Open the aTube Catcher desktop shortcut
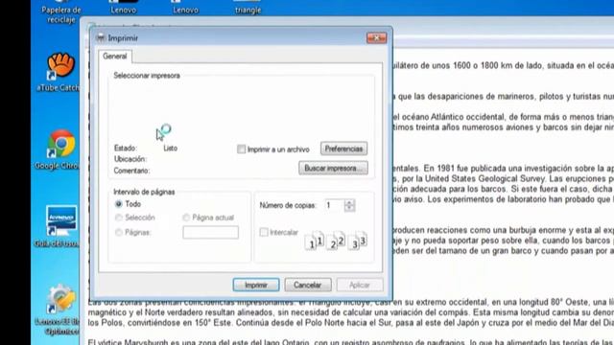Viewport: 614px width, 345px height. (x=60, y=73)
